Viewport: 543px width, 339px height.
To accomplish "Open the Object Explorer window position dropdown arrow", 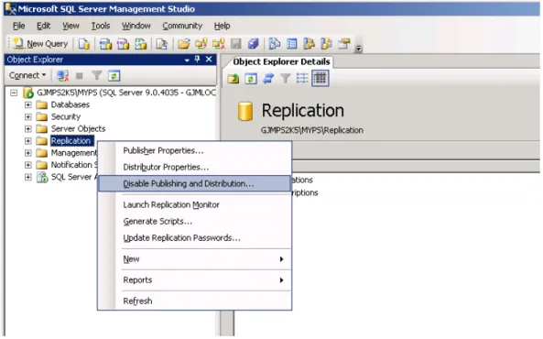I will click(x=187, y=60).
